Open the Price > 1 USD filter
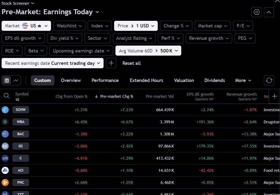The width and height of the screenshot is (280, 195). pyautogui.click(x=136, y=26)
